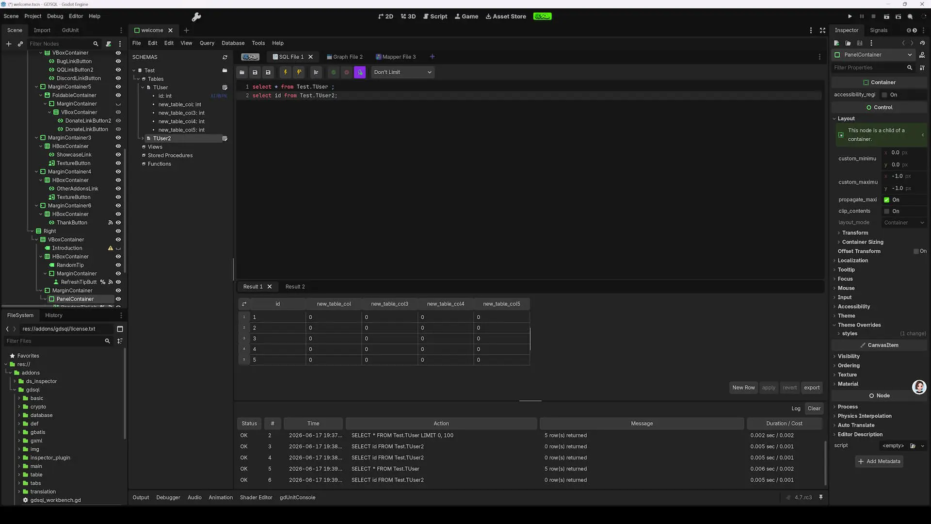Toggle visibility of the ThankButton node

tap(118, 223)
